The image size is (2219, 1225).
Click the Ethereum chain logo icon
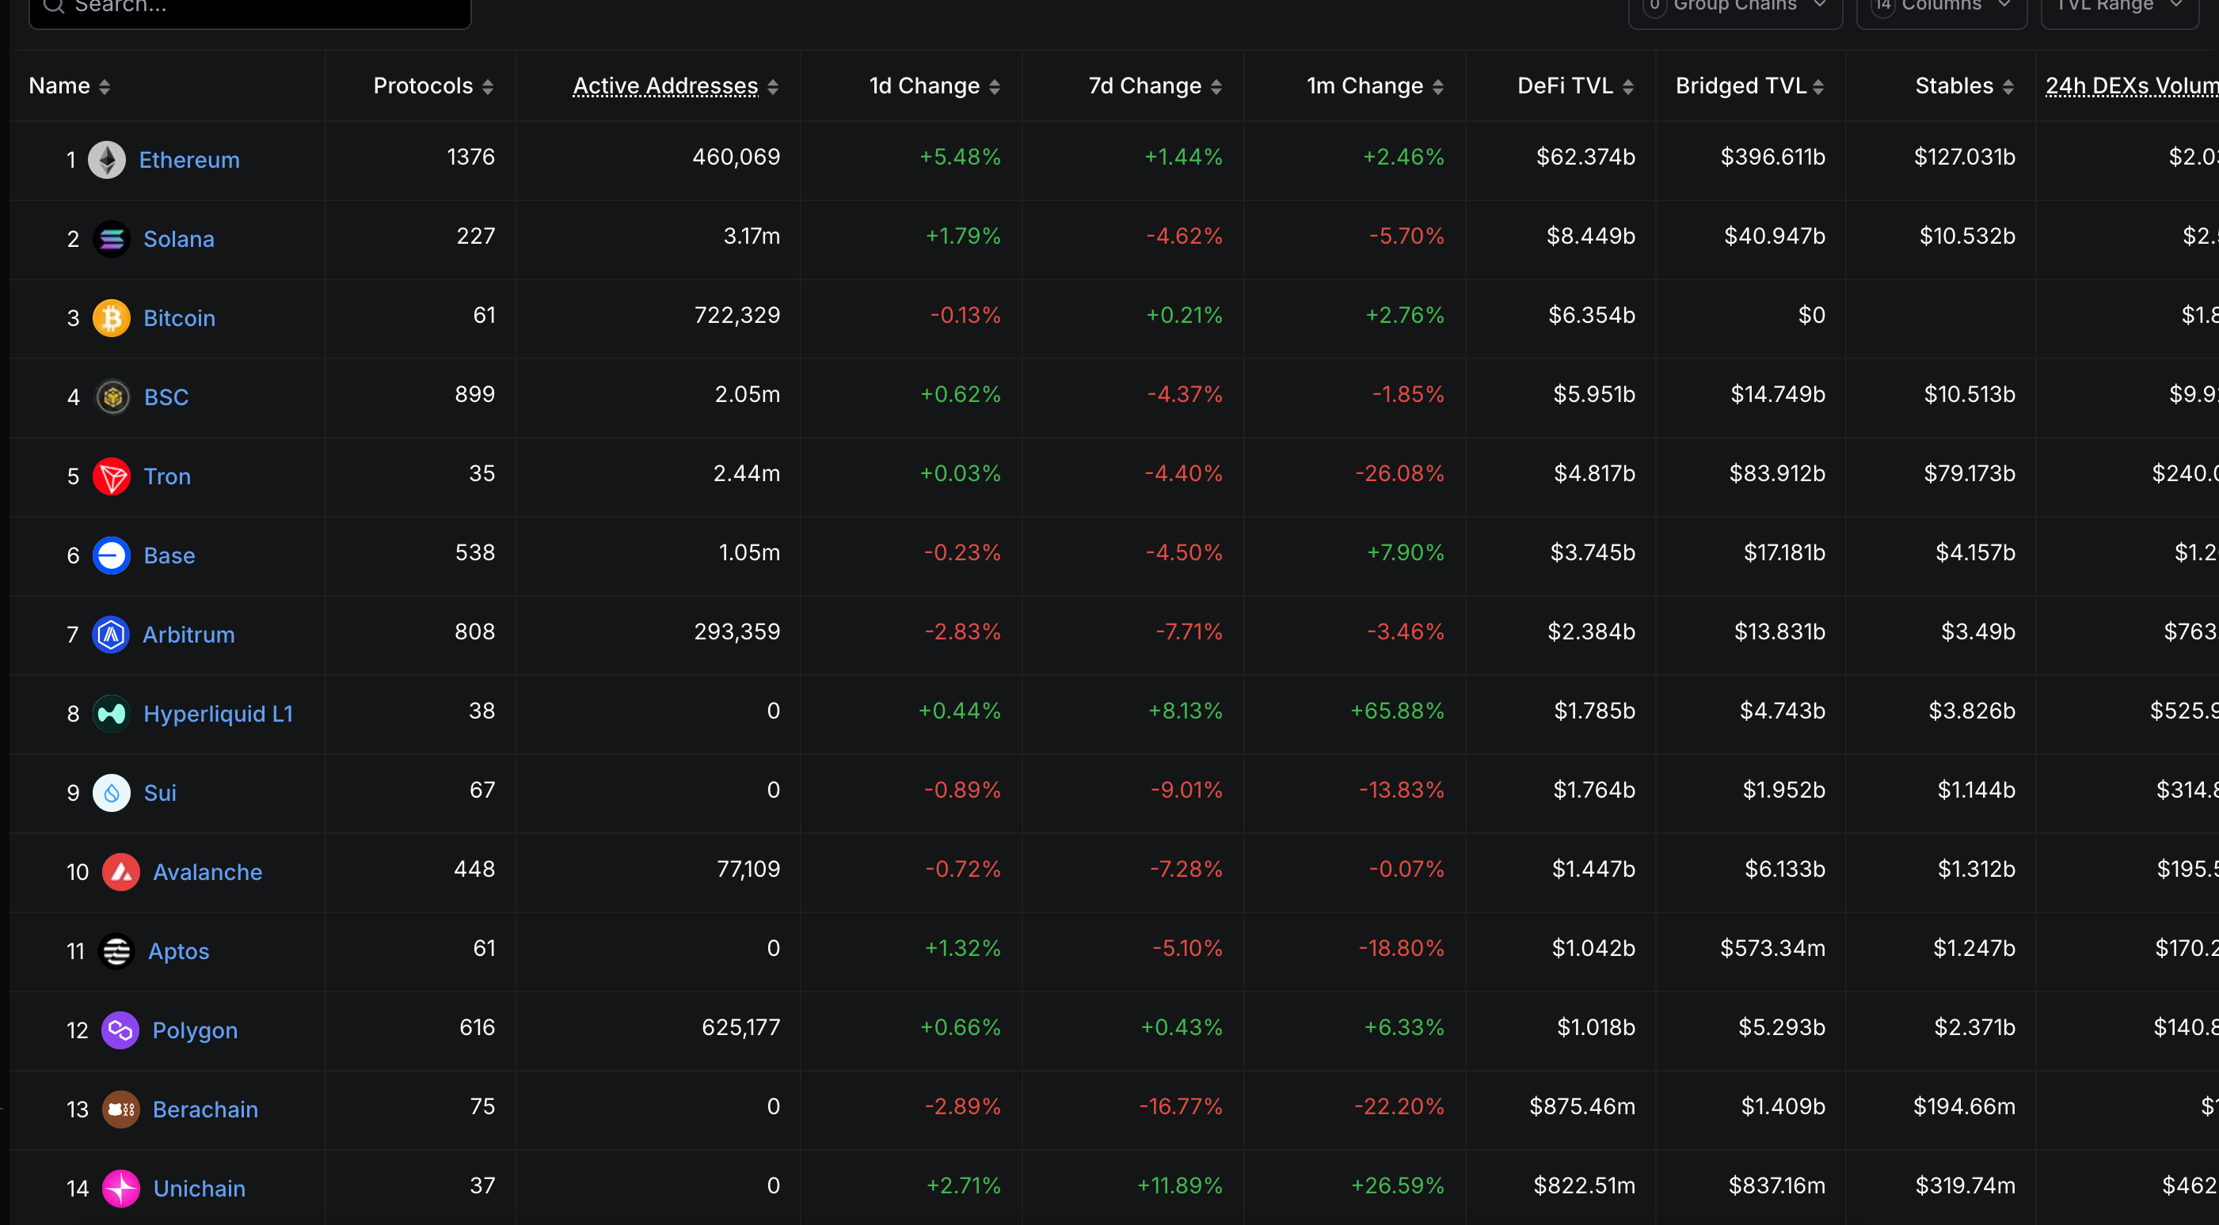[107, 160]
